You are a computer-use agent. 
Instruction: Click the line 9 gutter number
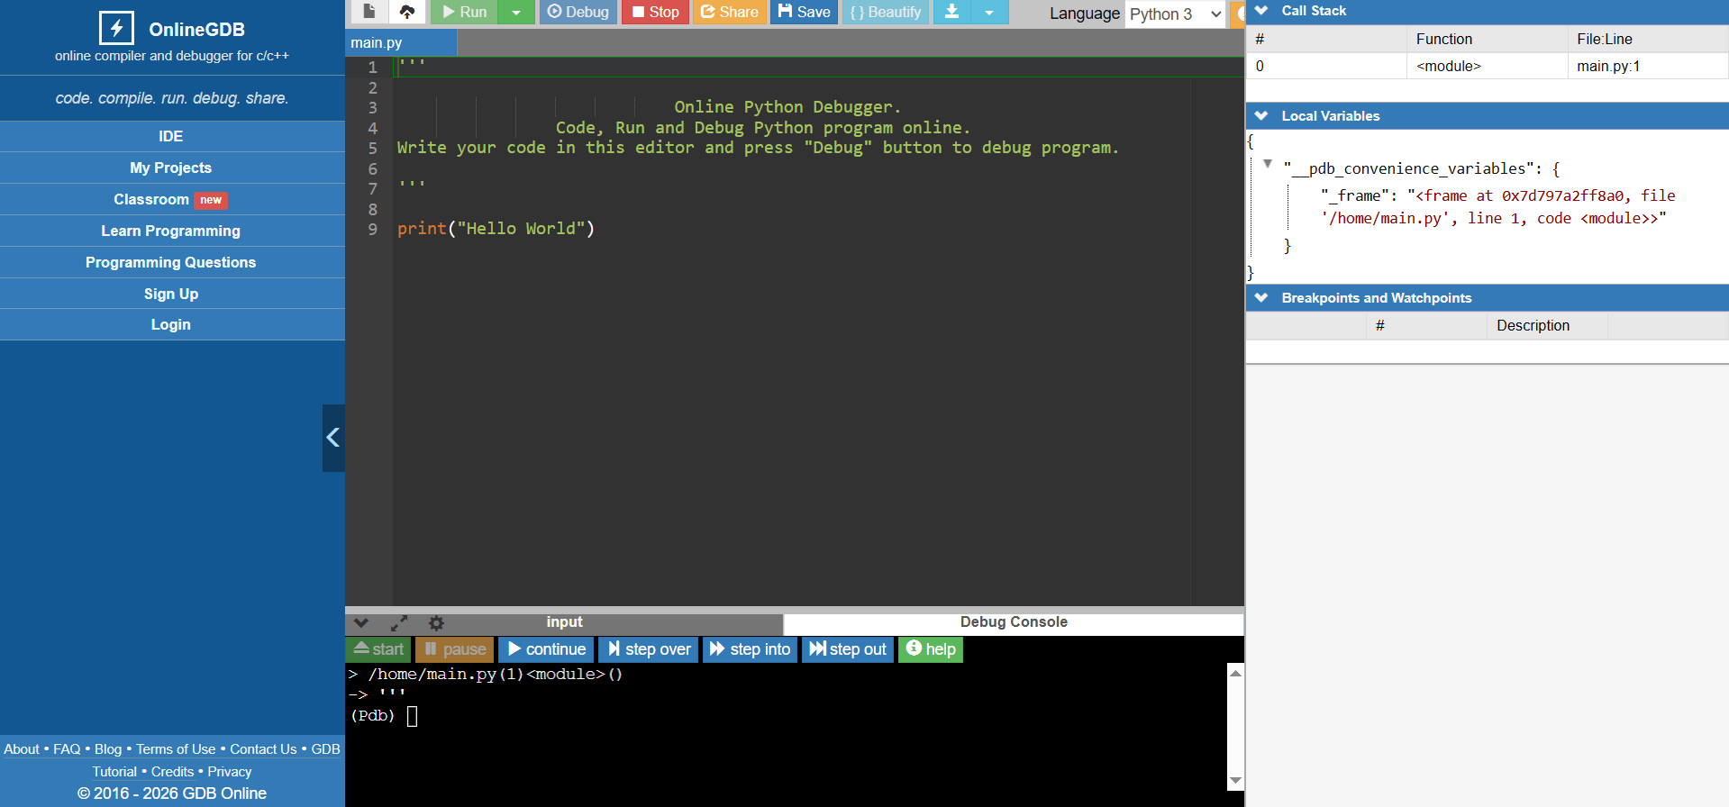[372, 229]
